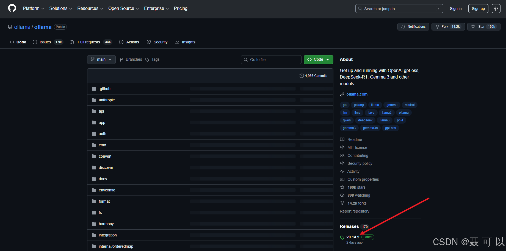Click Report repository link
Viewport: 506px width, 251px height.
tap(355, 211)
